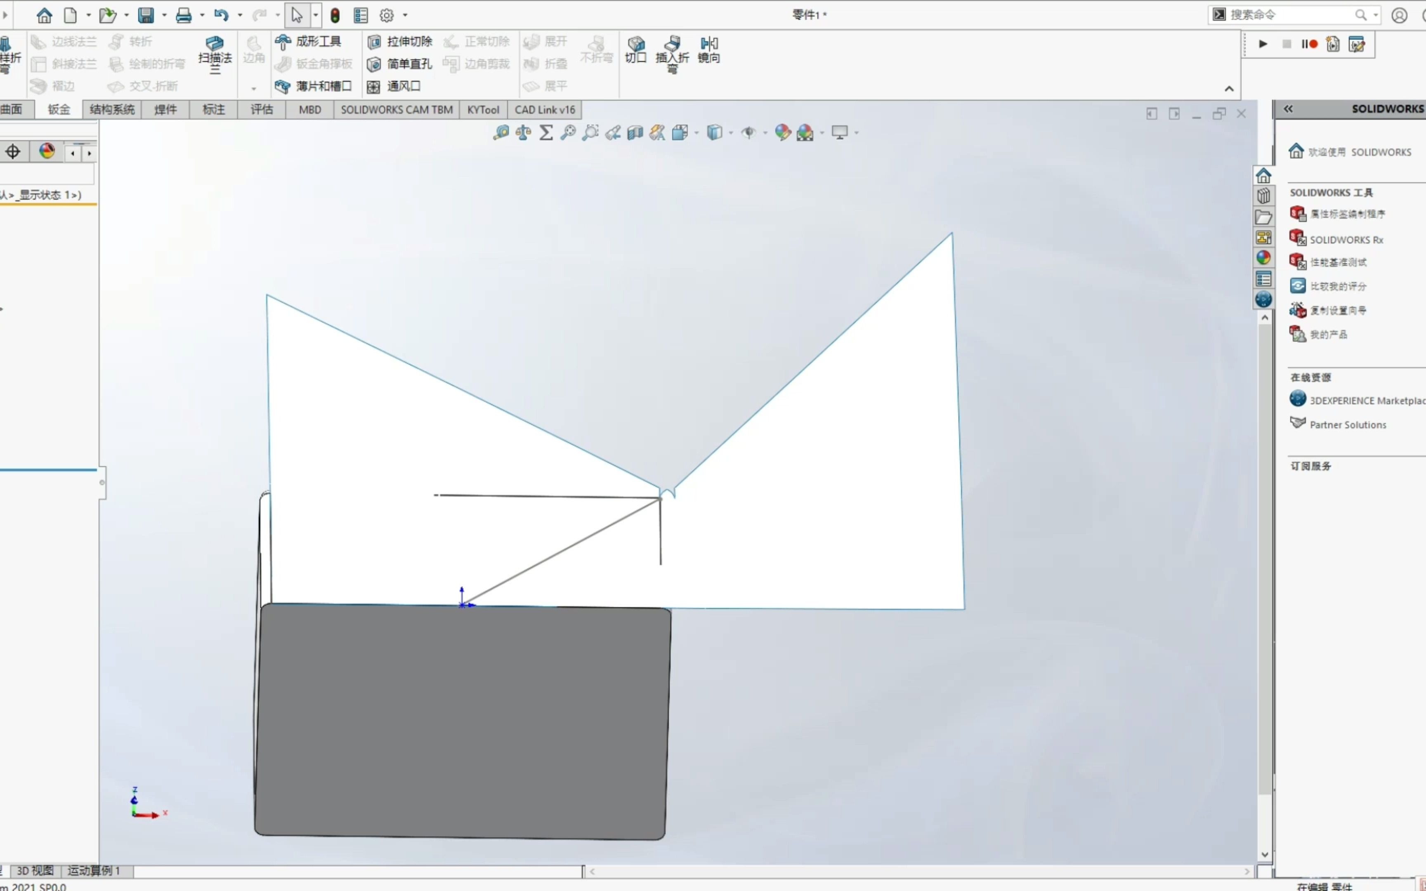
Task: Open SOLIDWORKS Rx tool link
Action: 1336,239
